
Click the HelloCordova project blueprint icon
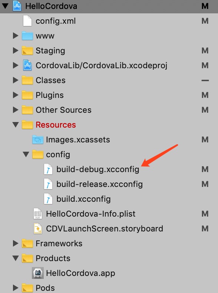coord(17,6)
